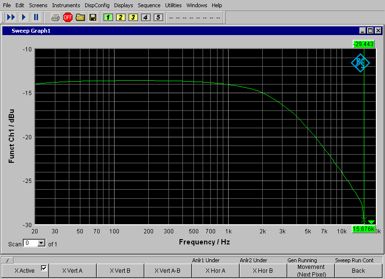
Task: Open the Displays menu
Action: coord(124,5)
